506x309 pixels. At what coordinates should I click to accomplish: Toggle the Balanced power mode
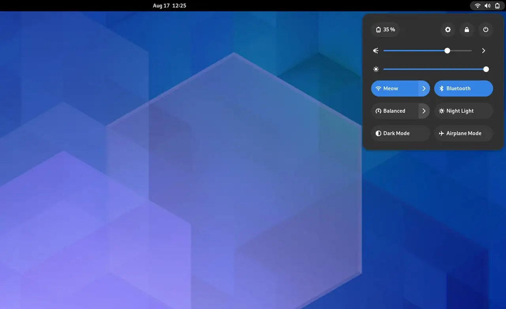click(395, 111)
